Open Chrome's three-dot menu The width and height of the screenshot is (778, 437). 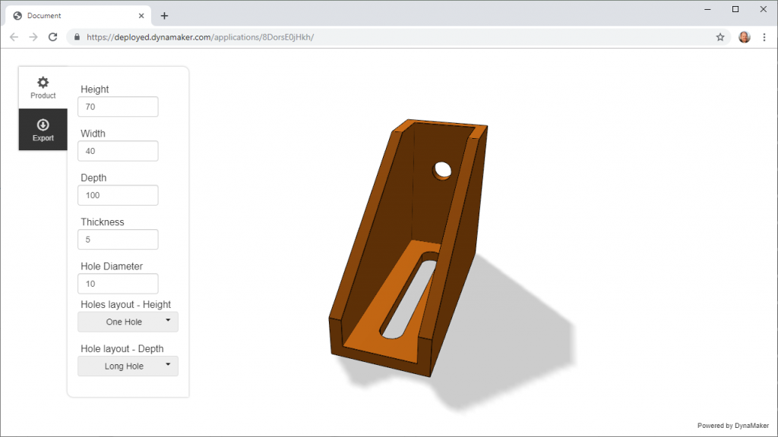point(764,36)
